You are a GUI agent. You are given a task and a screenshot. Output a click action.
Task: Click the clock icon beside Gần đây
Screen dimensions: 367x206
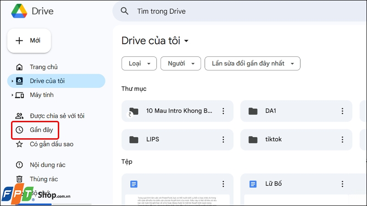19,130
